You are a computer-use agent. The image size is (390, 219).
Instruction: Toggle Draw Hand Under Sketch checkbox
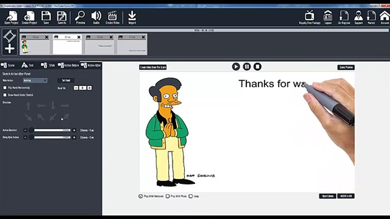(x=5, y=95)
